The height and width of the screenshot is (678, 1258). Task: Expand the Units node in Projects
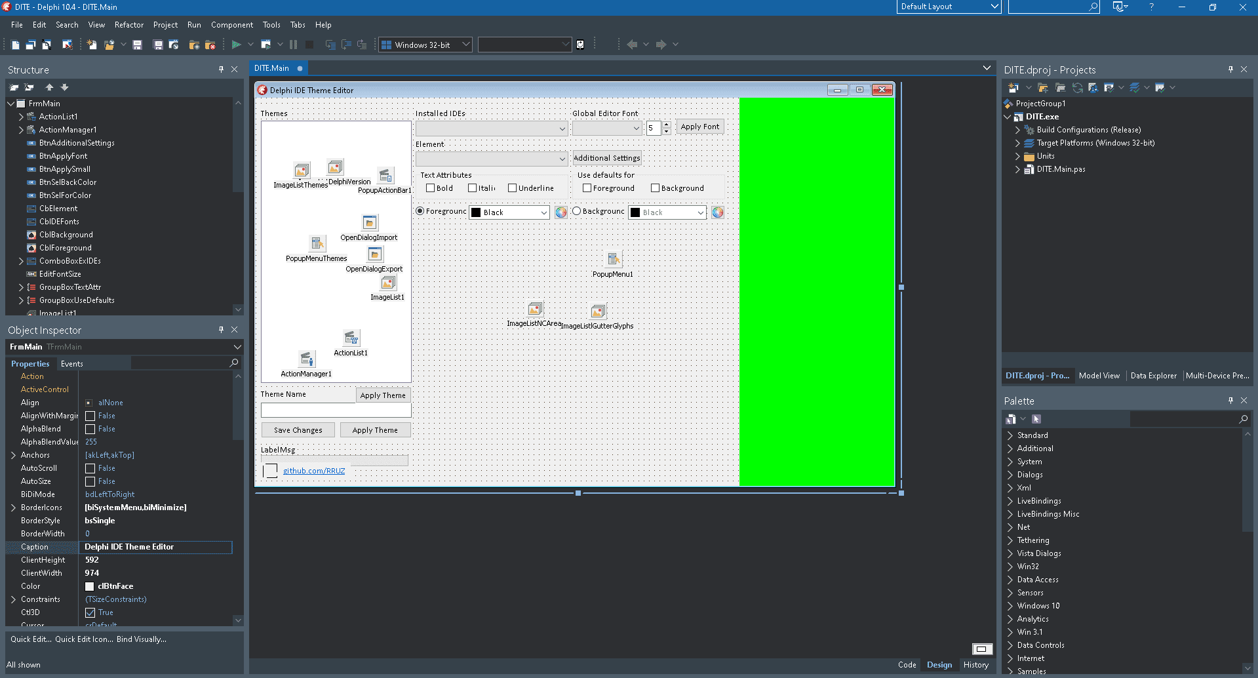1017,156
